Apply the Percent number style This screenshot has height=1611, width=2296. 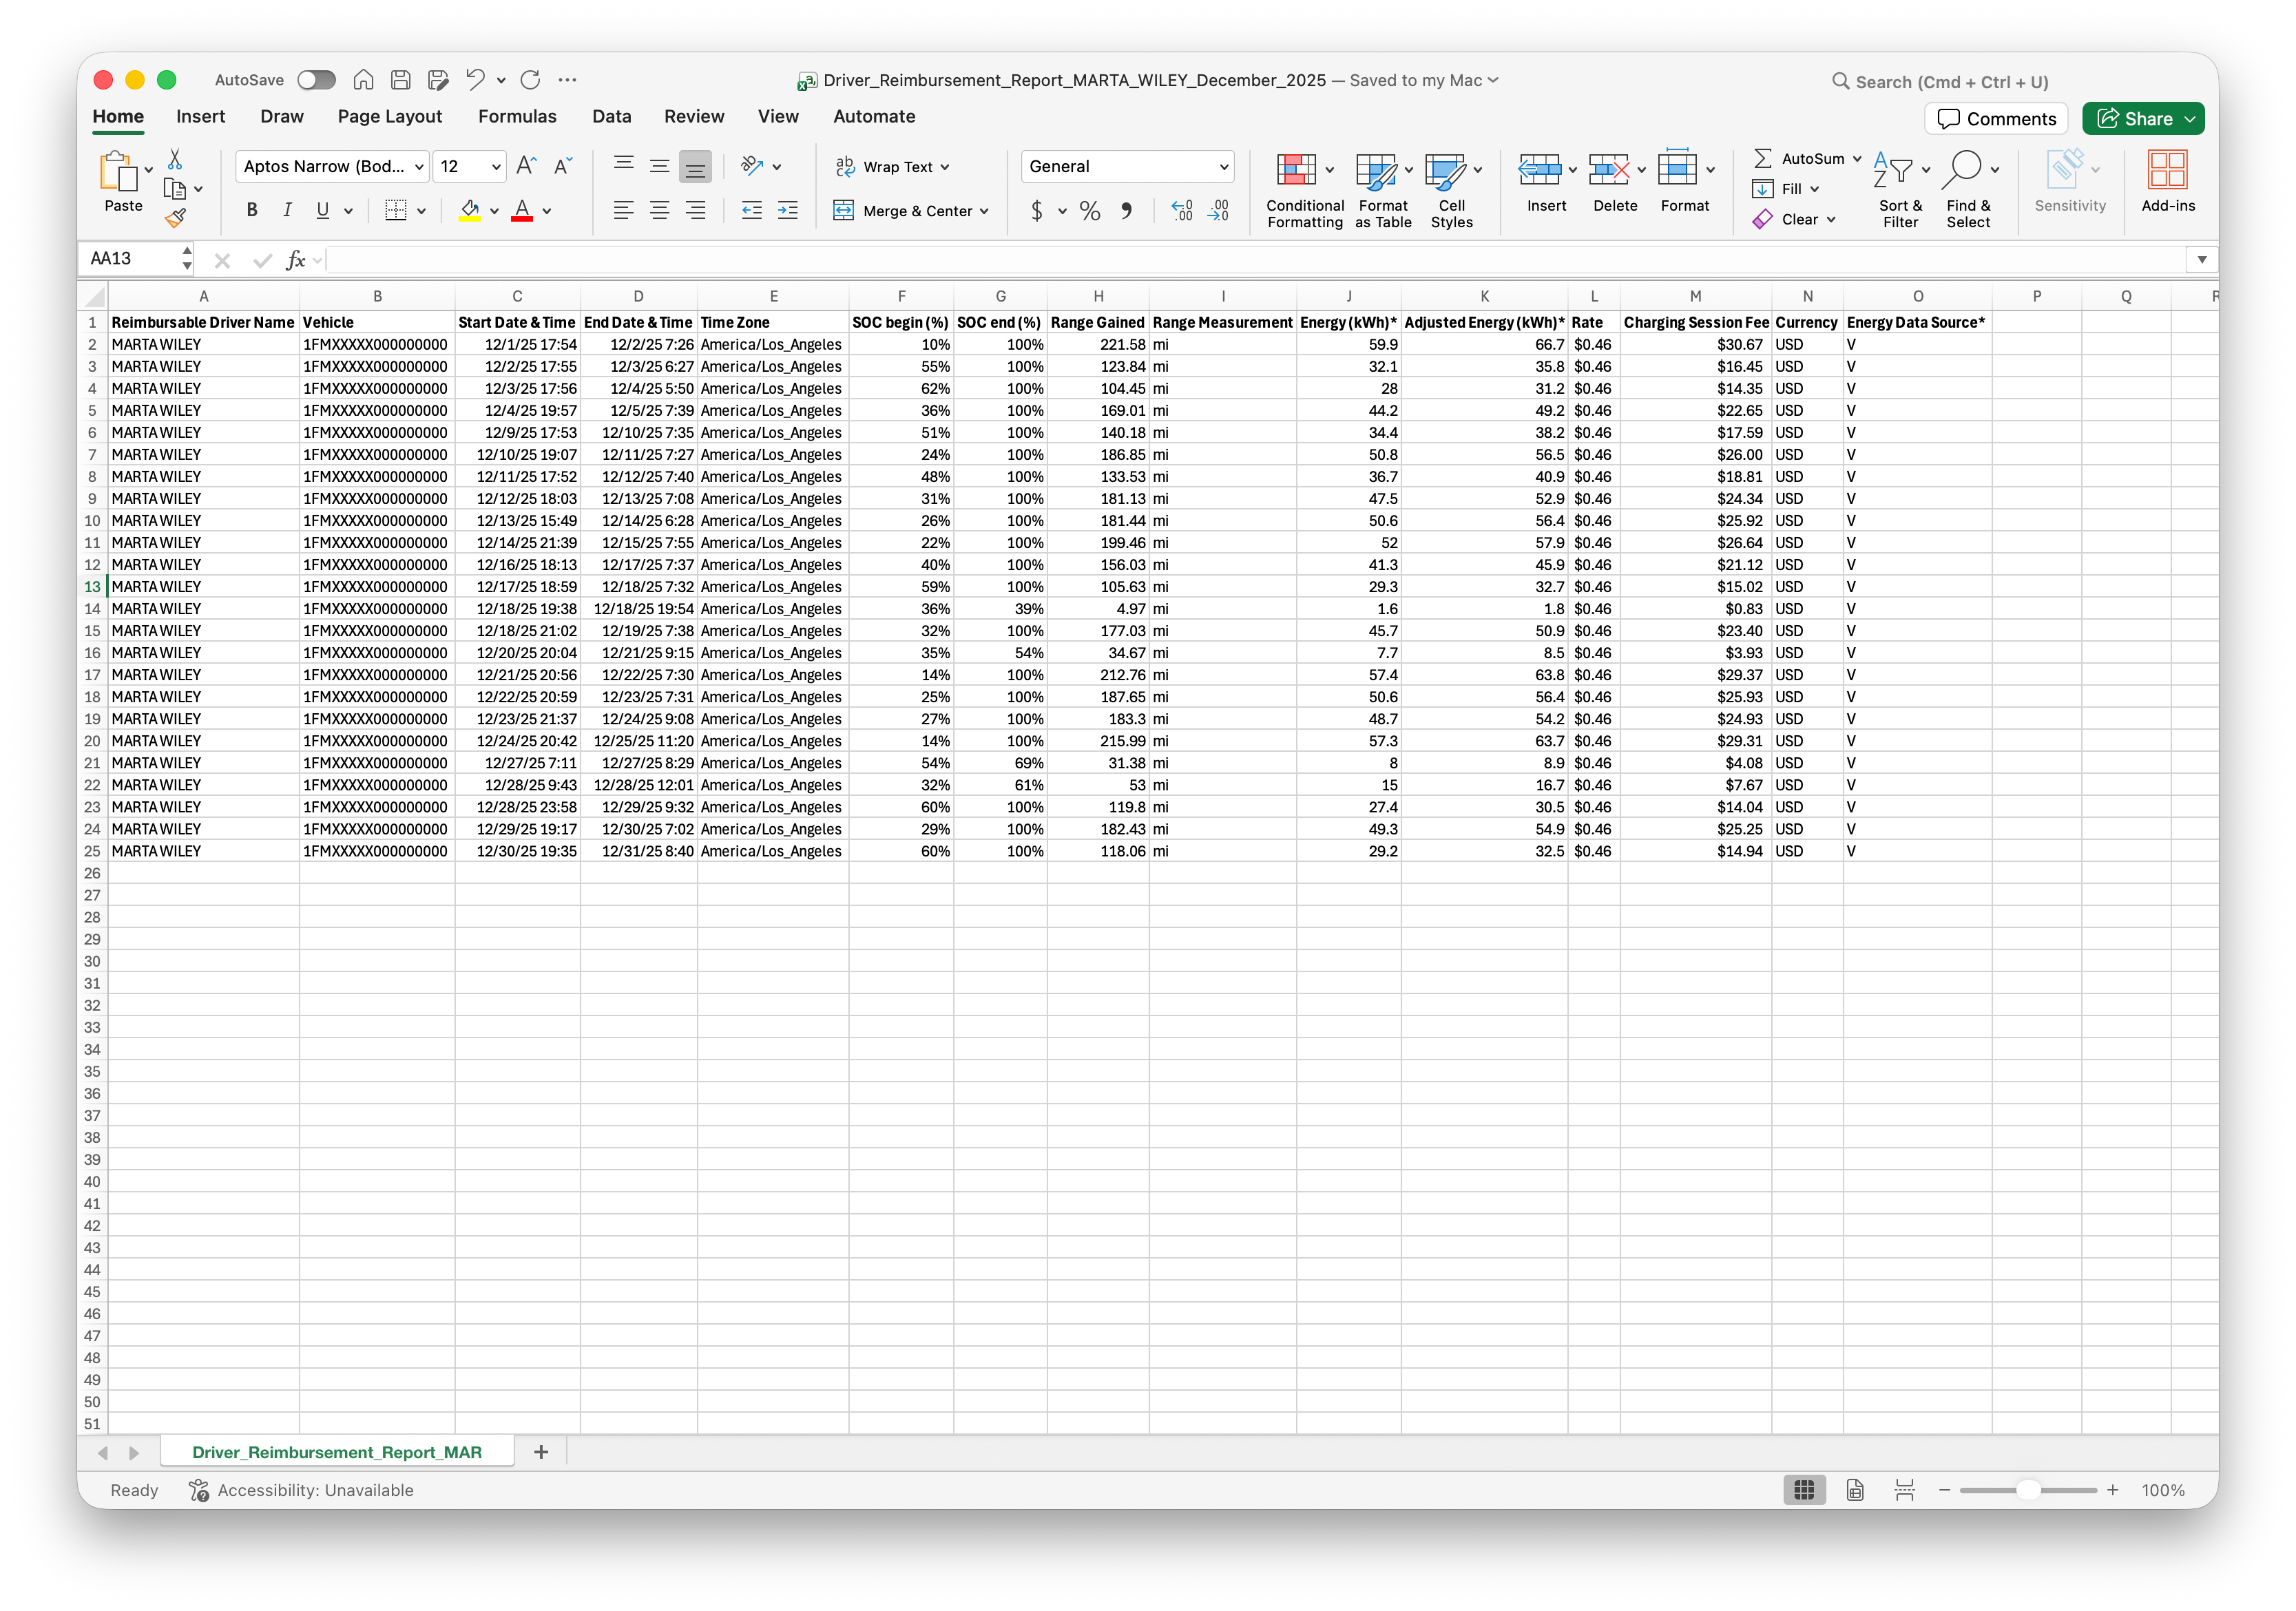point(1089,211)
